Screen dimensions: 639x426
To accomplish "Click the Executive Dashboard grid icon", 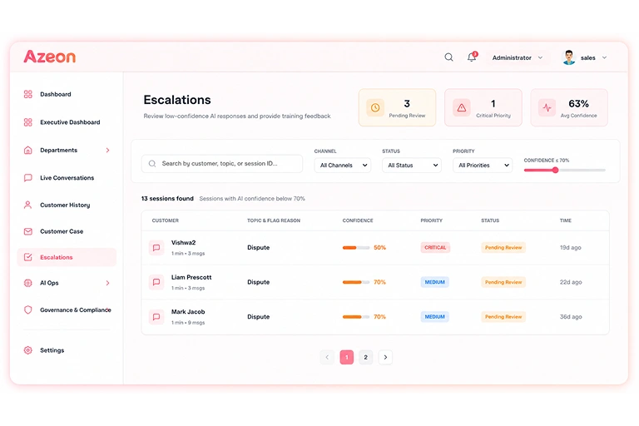I will (27, 122).
